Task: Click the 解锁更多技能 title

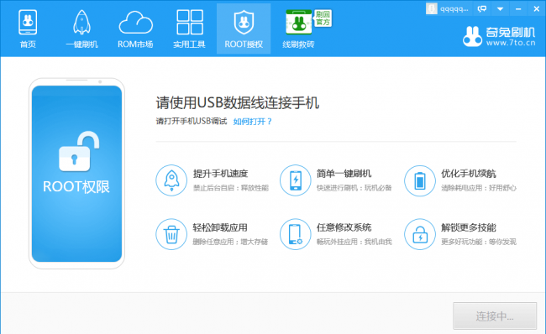Action: (x=469, y=227)
